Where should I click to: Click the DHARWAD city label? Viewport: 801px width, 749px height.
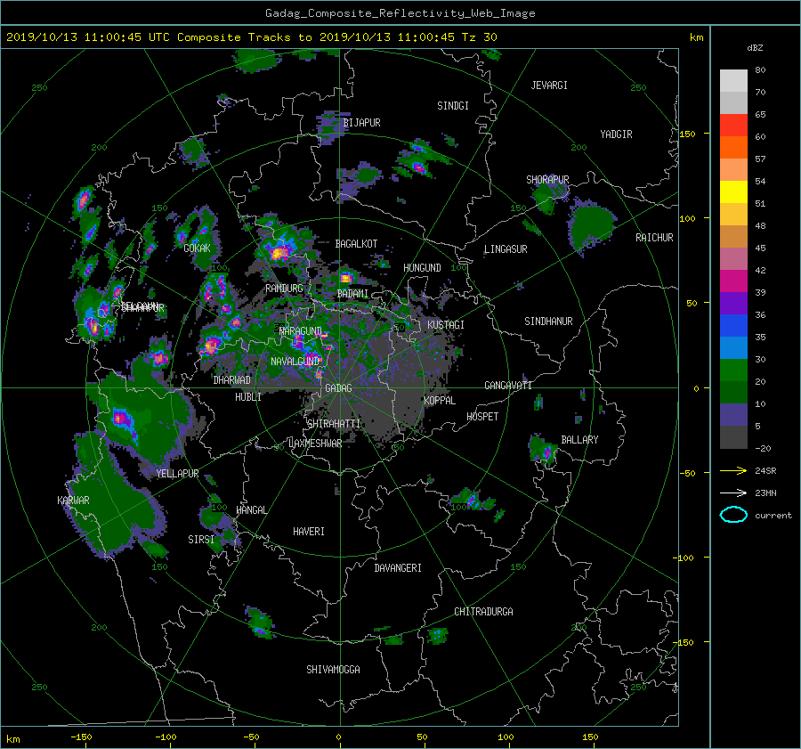(232, 380)
